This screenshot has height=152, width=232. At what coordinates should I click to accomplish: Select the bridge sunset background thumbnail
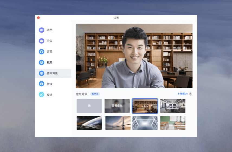coord(118,123)
